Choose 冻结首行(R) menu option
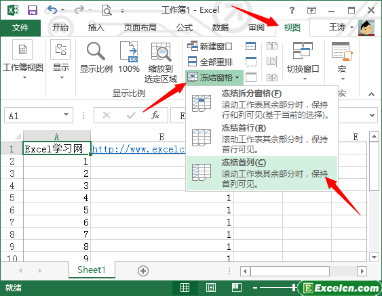Screen dimensions: 382x296 tap(262, 138)
